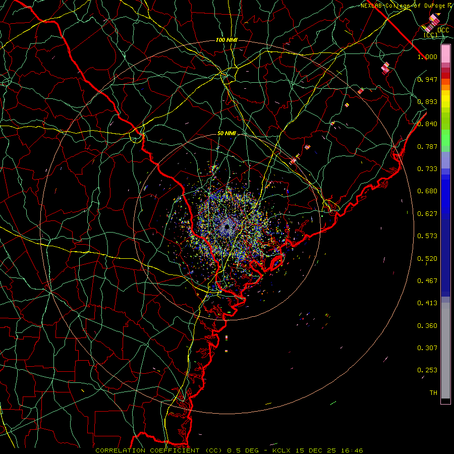Select the 0.893 scale value
Viewport: 454px width, 454px height.
427,101
